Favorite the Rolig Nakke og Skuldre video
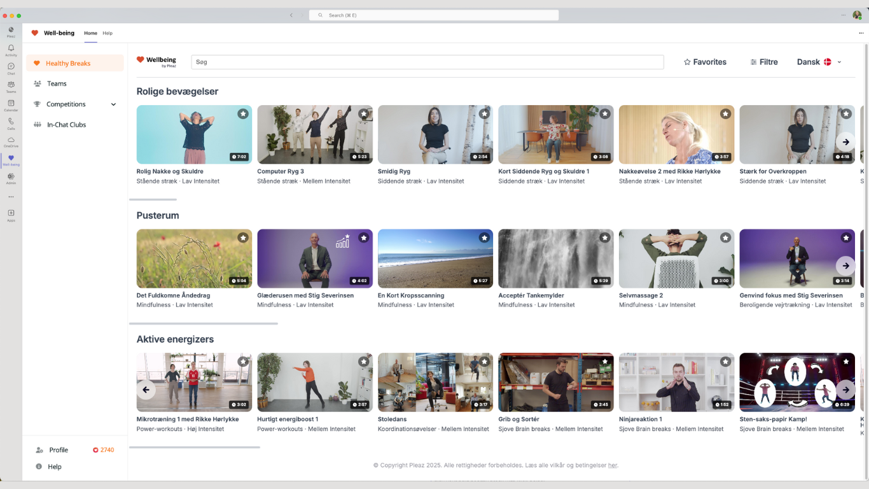Screen dimensions: 869x489 (x=243, y=114)
